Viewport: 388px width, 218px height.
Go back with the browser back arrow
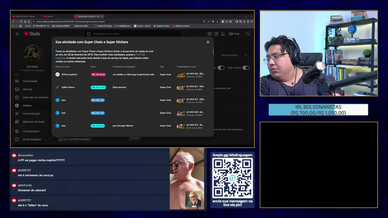14,21
